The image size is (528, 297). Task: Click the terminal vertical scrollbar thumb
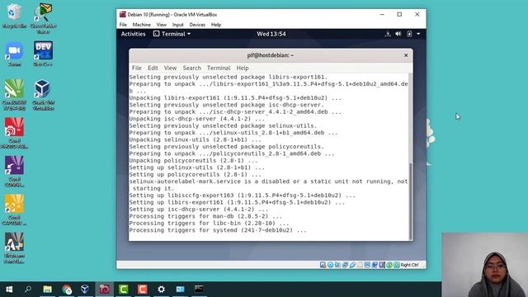coord(411,201)
